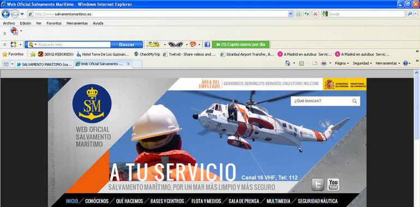420x207 pixels.
Task: Switch to SALVAMENTO MARÍTIMO Twitter tab
Action: [x=44, y=64]
